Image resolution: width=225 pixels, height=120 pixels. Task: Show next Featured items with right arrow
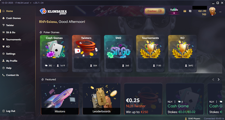(x=219, y=80)
